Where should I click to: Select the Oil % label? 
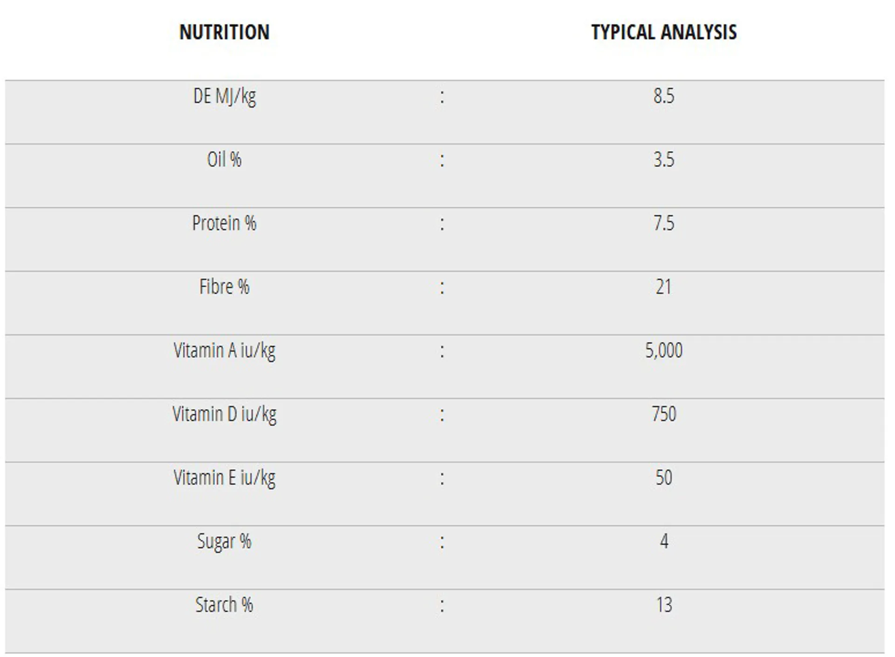[x=224, y=160]
